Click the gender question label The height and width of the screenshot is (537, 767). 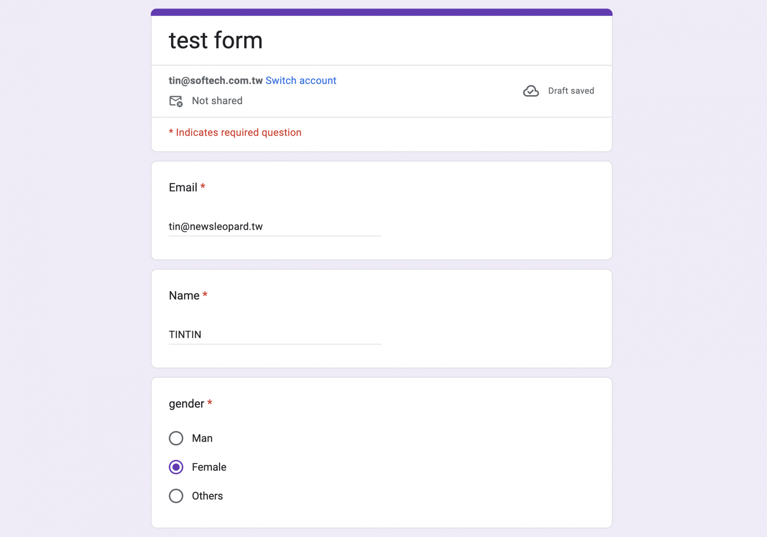pyautogui.click(x=186, y=404)
